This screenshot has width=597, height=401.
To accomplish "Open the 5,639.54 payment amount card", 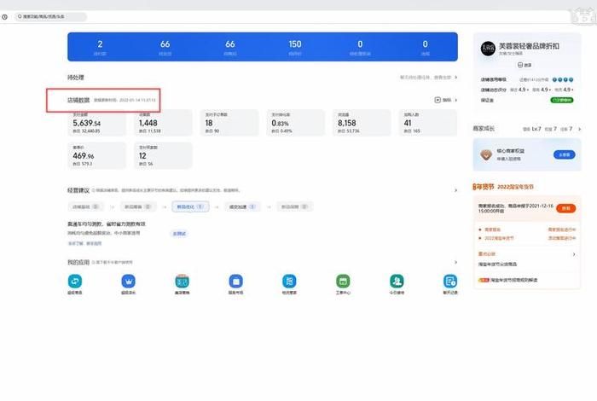I will point(96,123).
